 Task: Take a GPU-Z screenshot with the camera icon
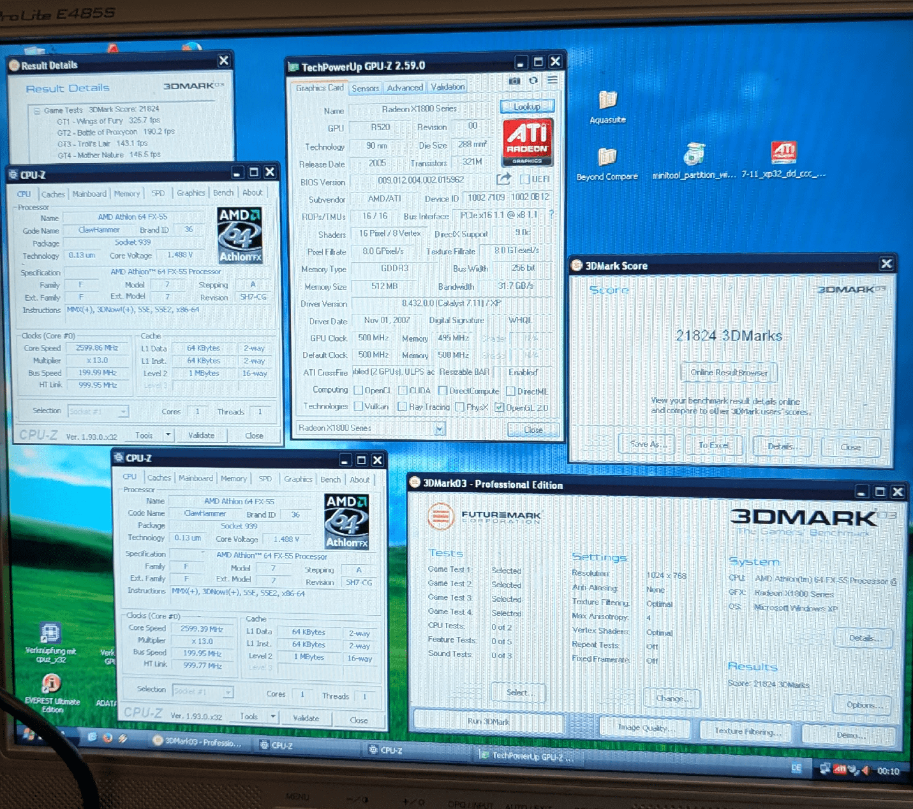click(x=514, y=81)
